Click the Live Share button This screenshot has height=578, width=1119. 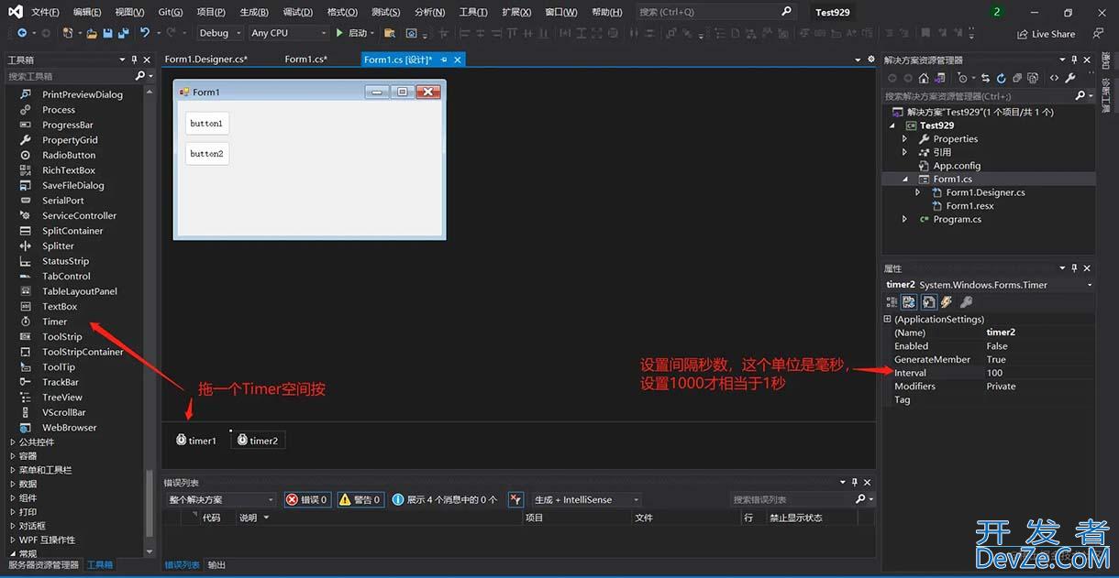1046,34
